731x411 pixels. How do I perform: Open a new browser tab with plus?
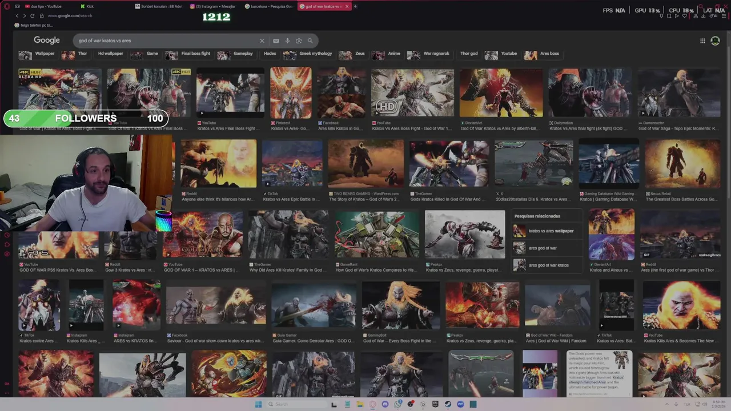pos(355,6)
